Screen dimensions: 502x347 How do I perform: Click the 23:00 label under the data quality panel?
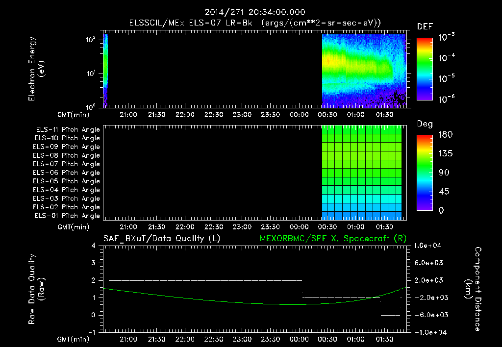click(x=242, y=339)
